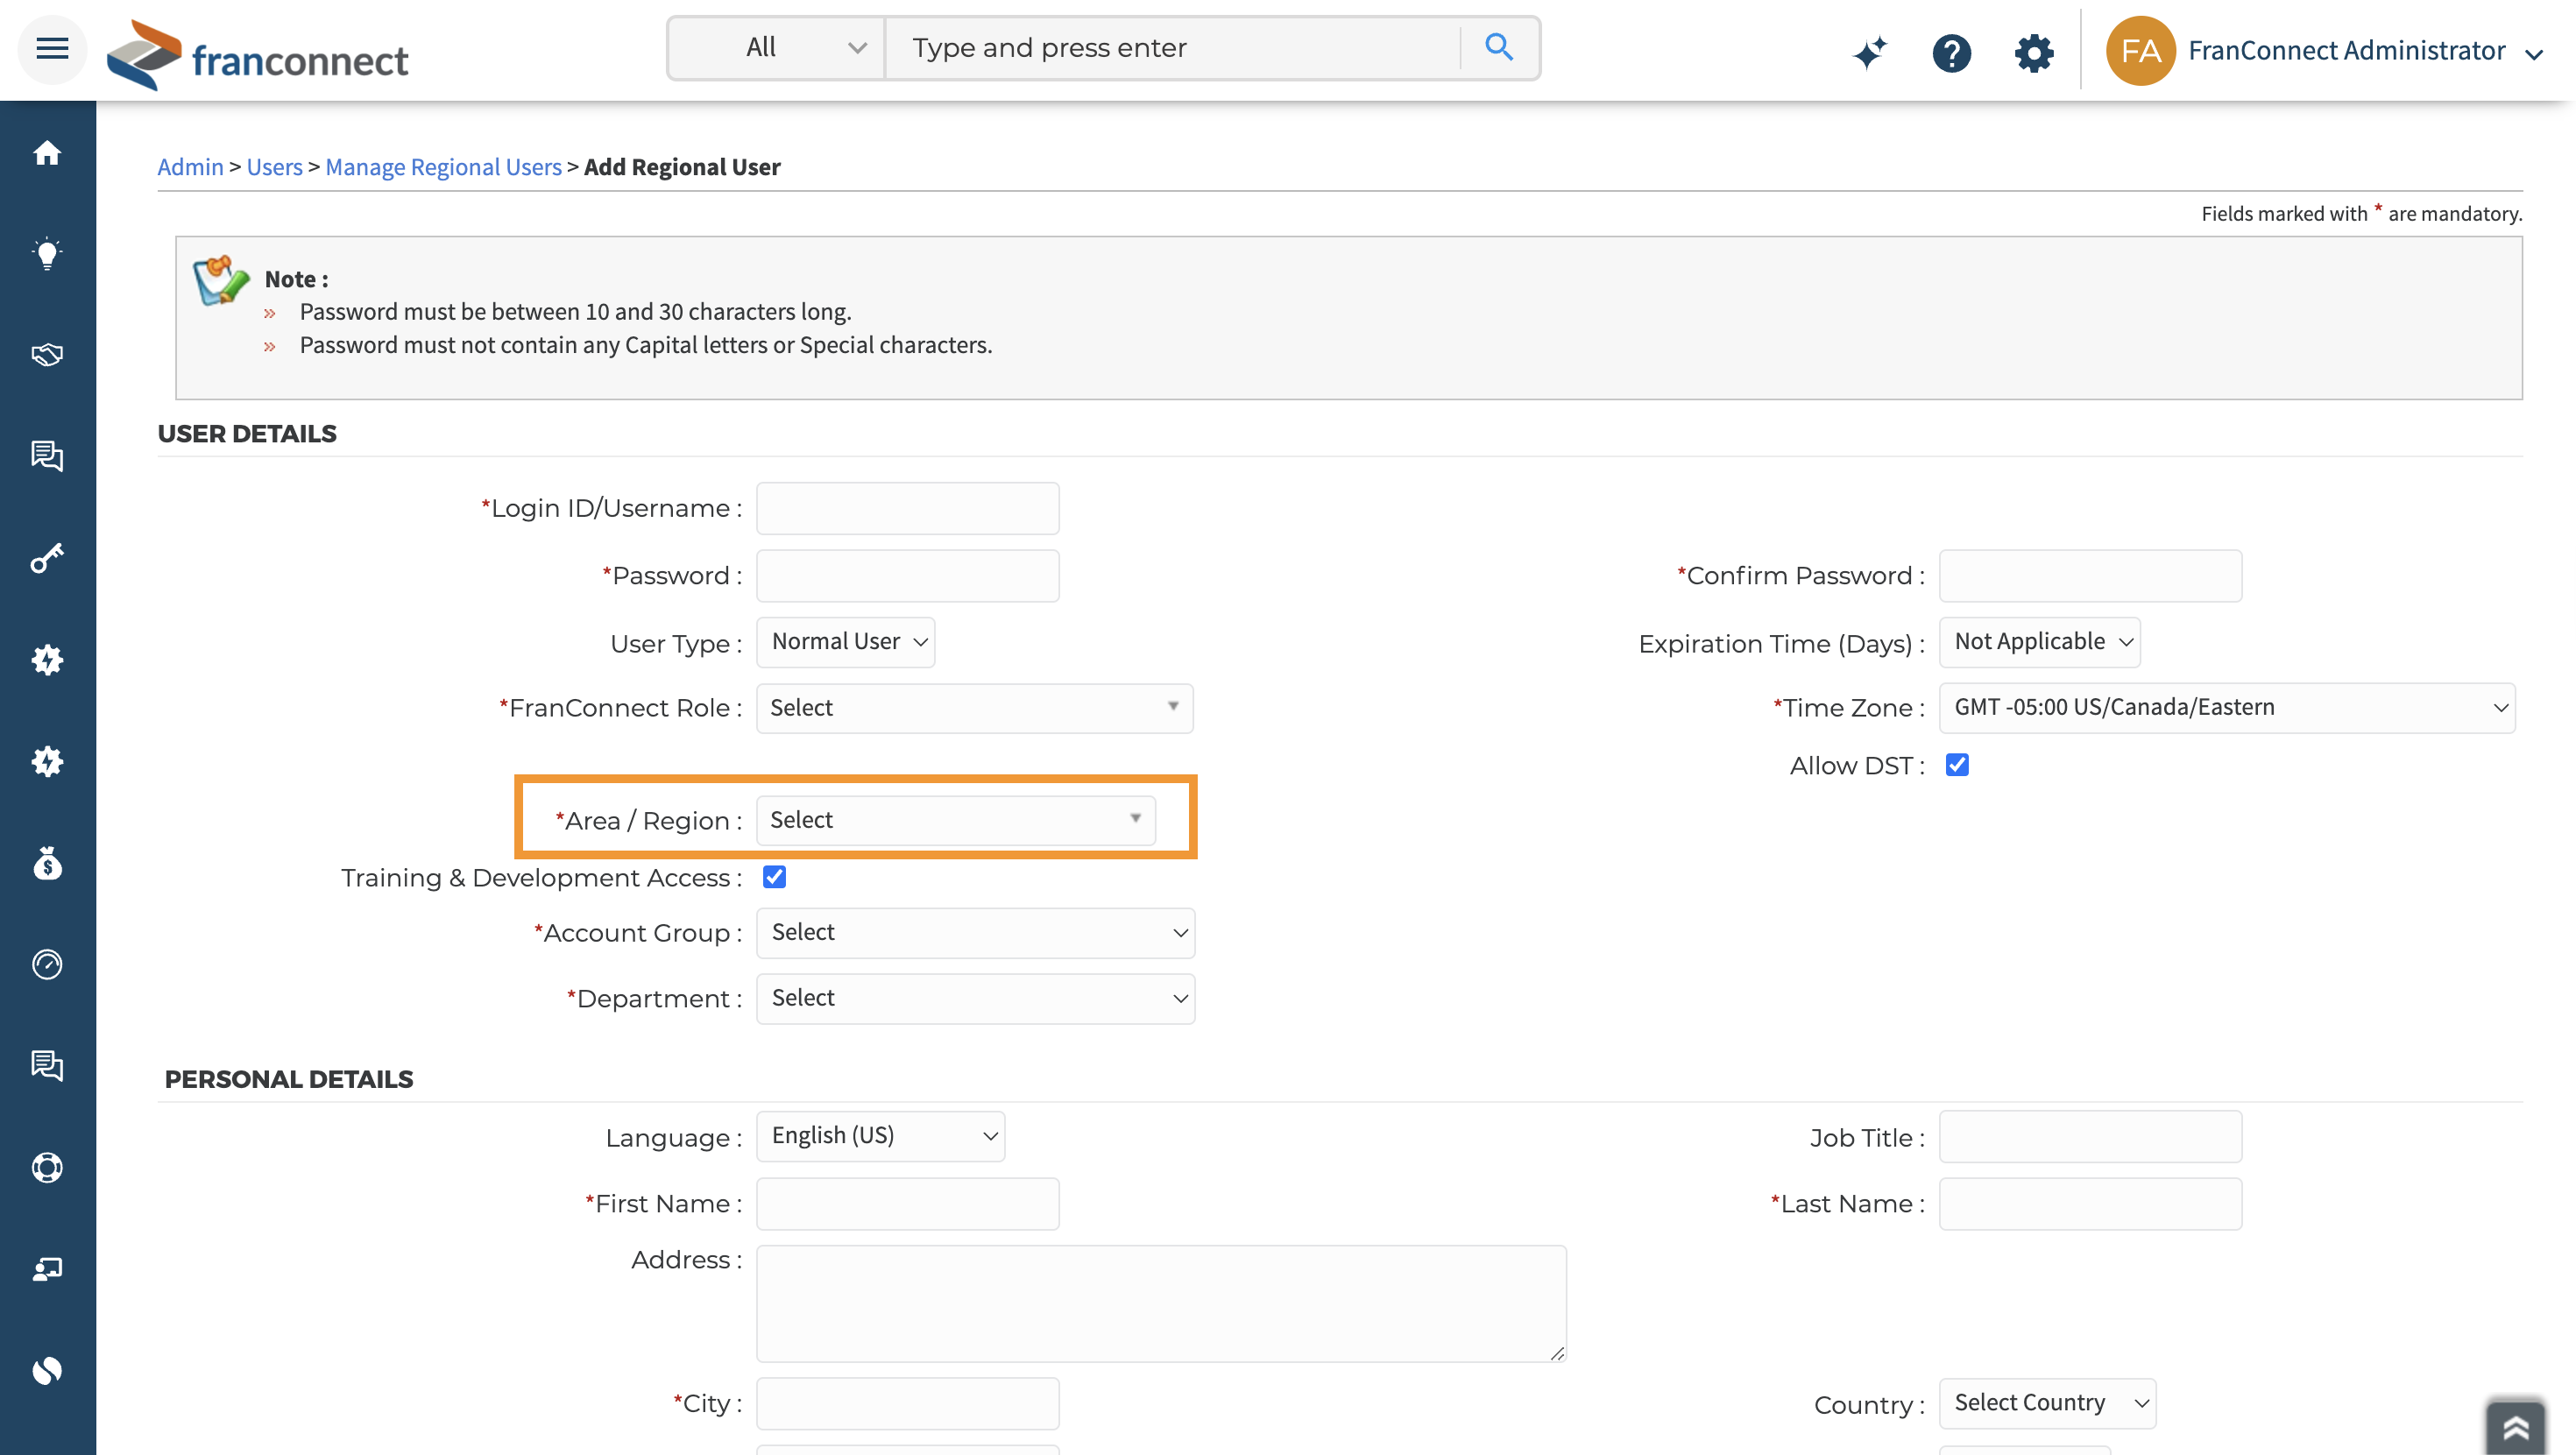Image resolution: width=2576 pixels, height=1455 pixels.
Task: Click the key icon in sidebar
Action: click(x=47, y=558)
